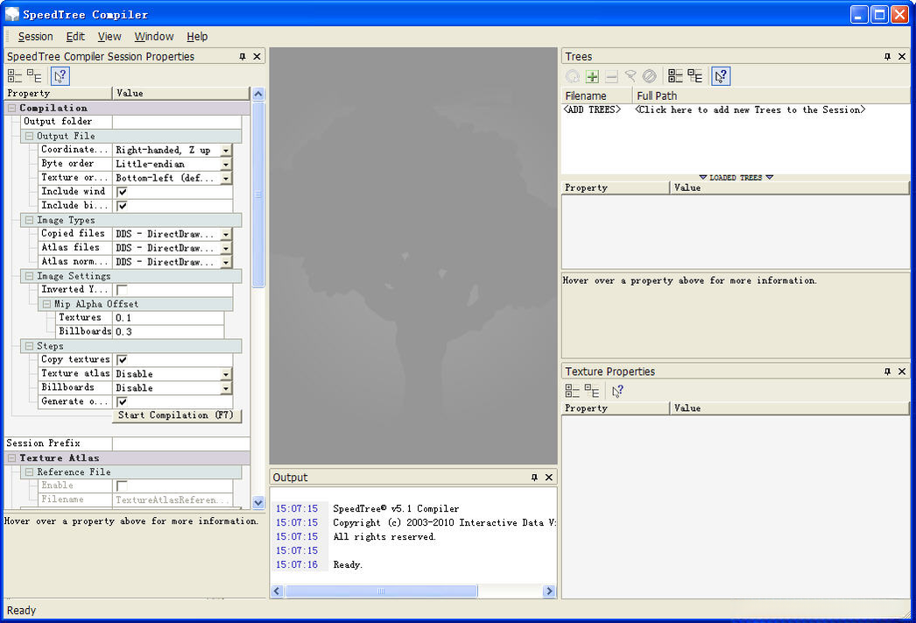Screen dimensions: 916x623
Task: Click the SpeedTree Compiler title bar icon
Action: (x=11, y=14)
